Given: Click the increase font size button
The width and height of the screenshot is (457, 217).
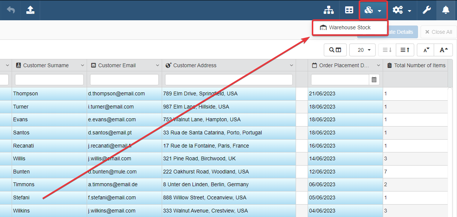Looking at the screenshot, I should [443, 50].
